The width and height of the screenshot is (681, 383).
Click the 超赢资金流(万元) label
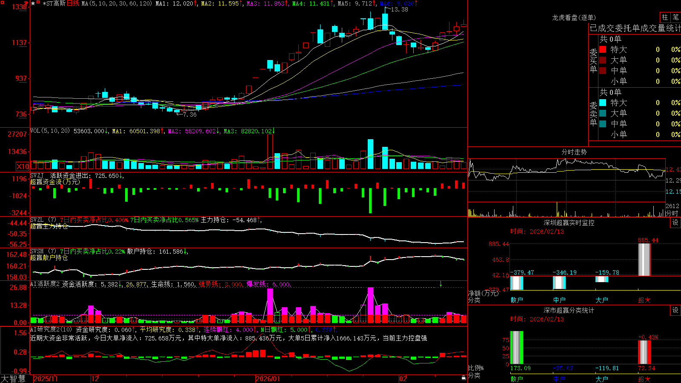coord(55,182)
